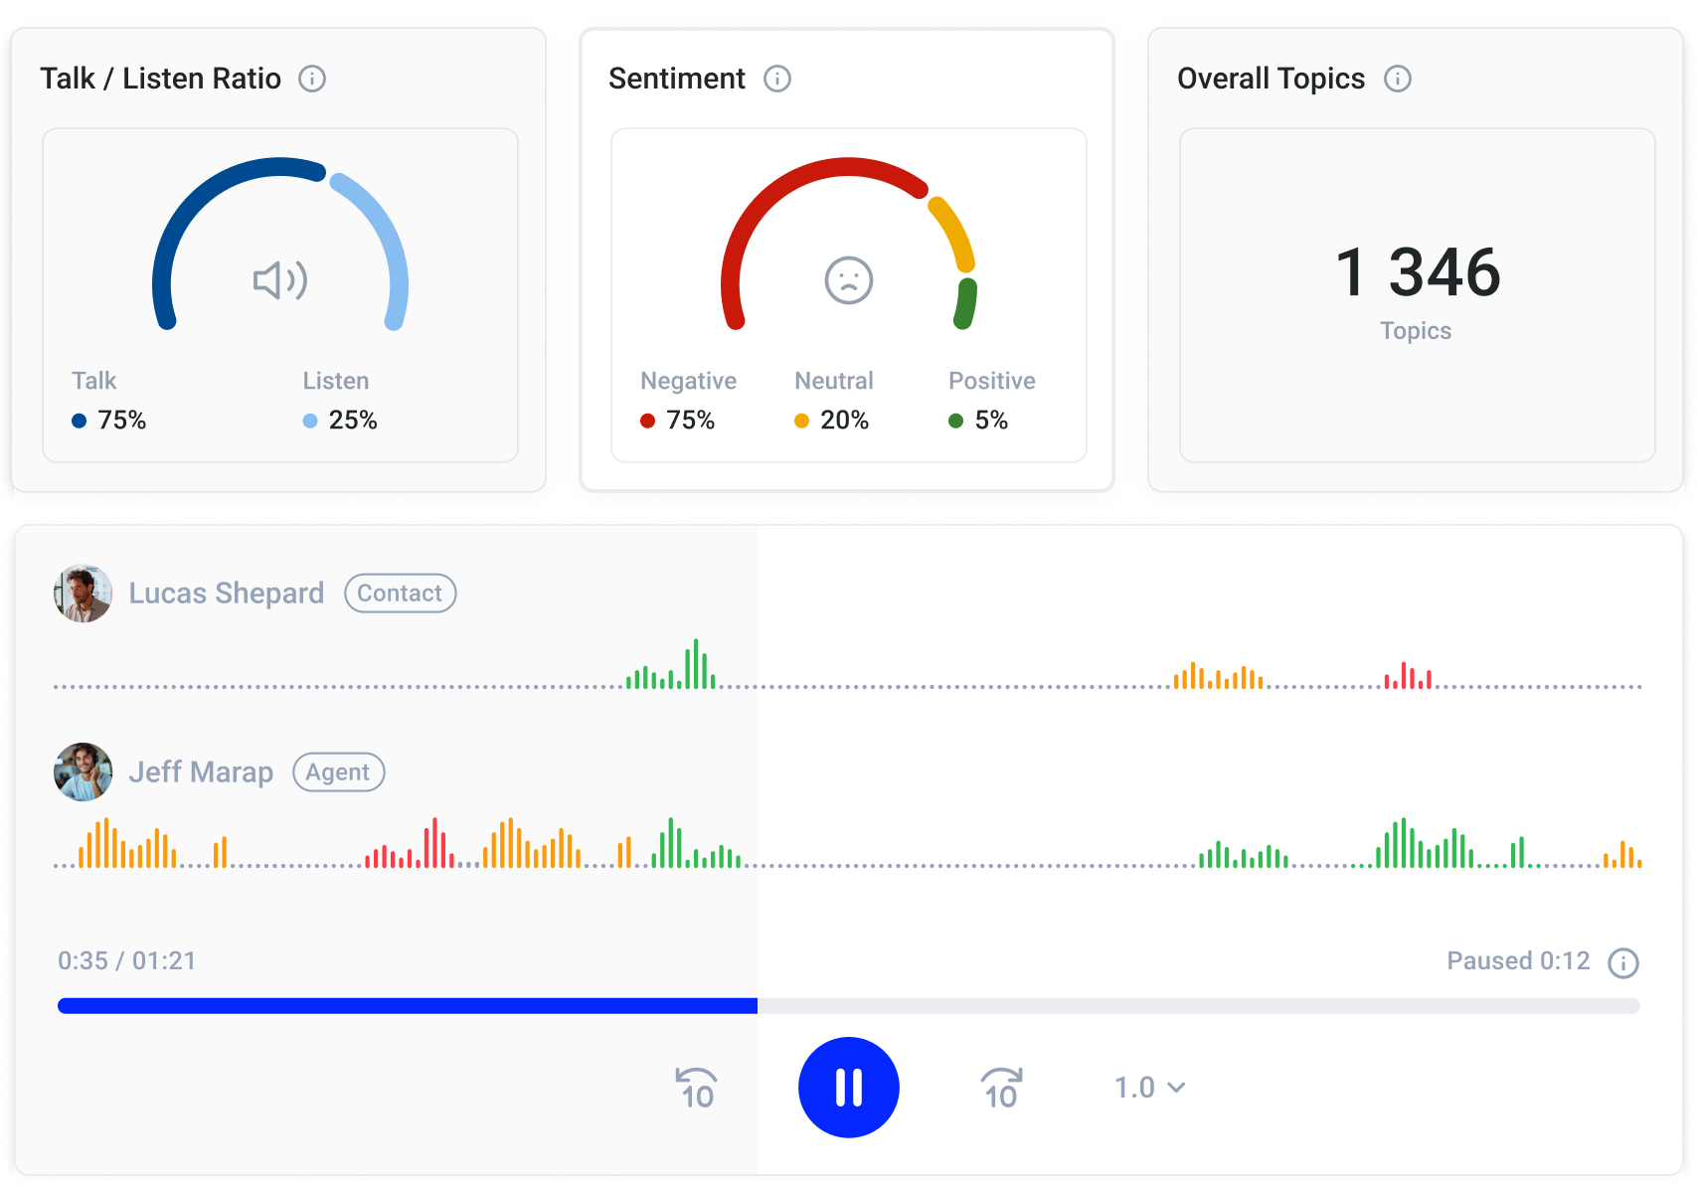Click the speaker icon in the talk gauge
This screenshot has width=1698, height=1192.
click(280, 281)
